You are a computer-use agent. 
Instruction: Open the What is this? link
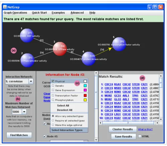[x=145, y=129]
